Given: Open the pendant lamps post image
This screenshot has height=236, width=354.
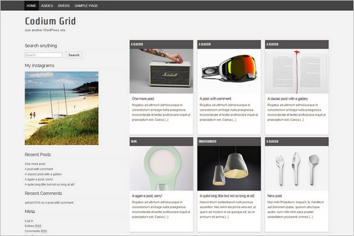Looking at the screenshot, I should (229, 168).
